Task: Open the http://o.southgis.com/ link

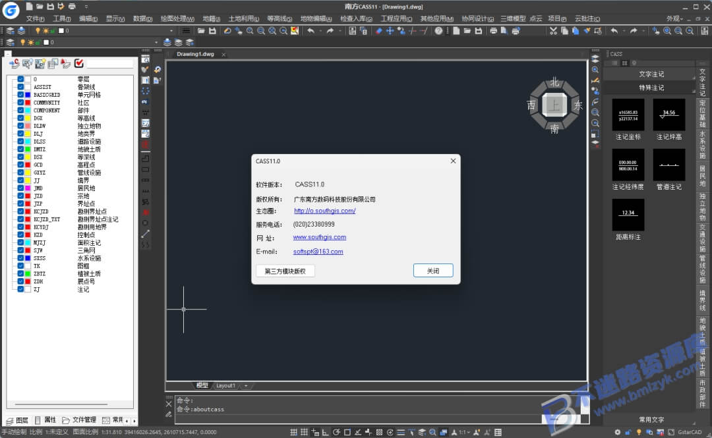Action: pyautogui.click(x=324, y=211)
